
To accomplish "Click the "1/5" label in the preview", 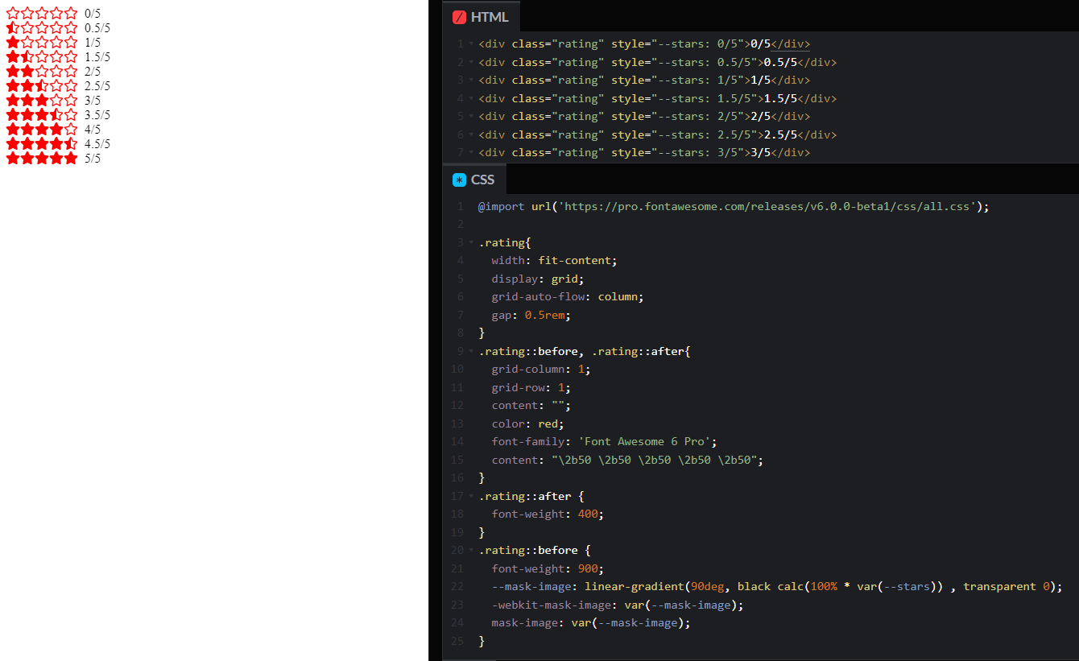I will point(93,43).
